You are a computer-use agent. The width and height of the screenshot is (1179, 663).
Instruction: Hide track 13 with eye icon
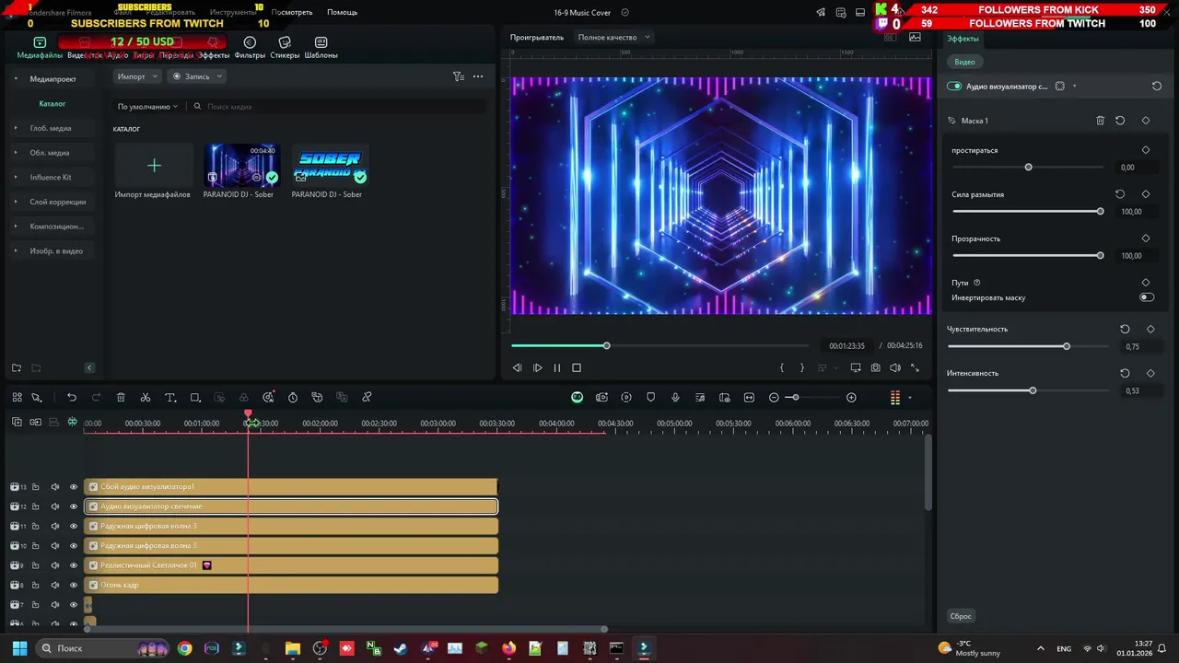(x=74, y=486)
